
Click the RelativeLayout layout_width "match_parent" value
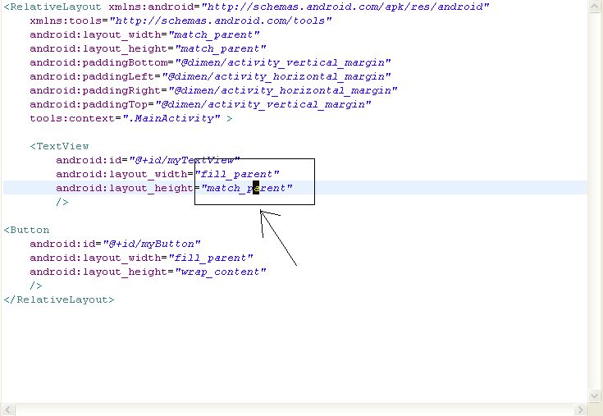click(x=214, y=34)
